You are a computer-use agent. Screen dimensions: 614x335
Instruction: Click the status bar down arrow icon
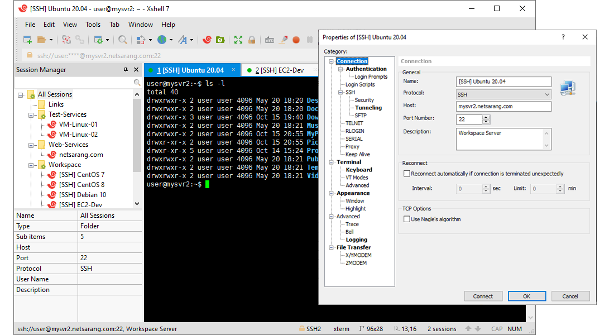click(478, 329)
